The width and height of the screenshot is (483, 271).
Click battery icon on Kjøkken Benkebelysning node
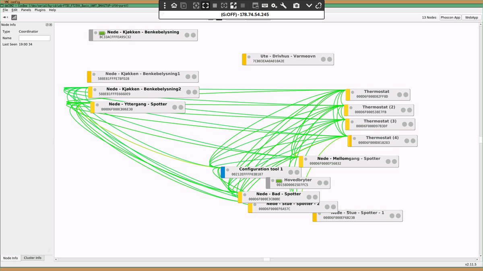point(102,33)
